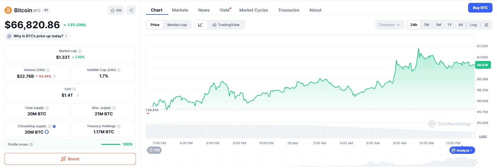Switch chart to Market cap view
Viewport: 497px width, 168px height.
(177, 25)
